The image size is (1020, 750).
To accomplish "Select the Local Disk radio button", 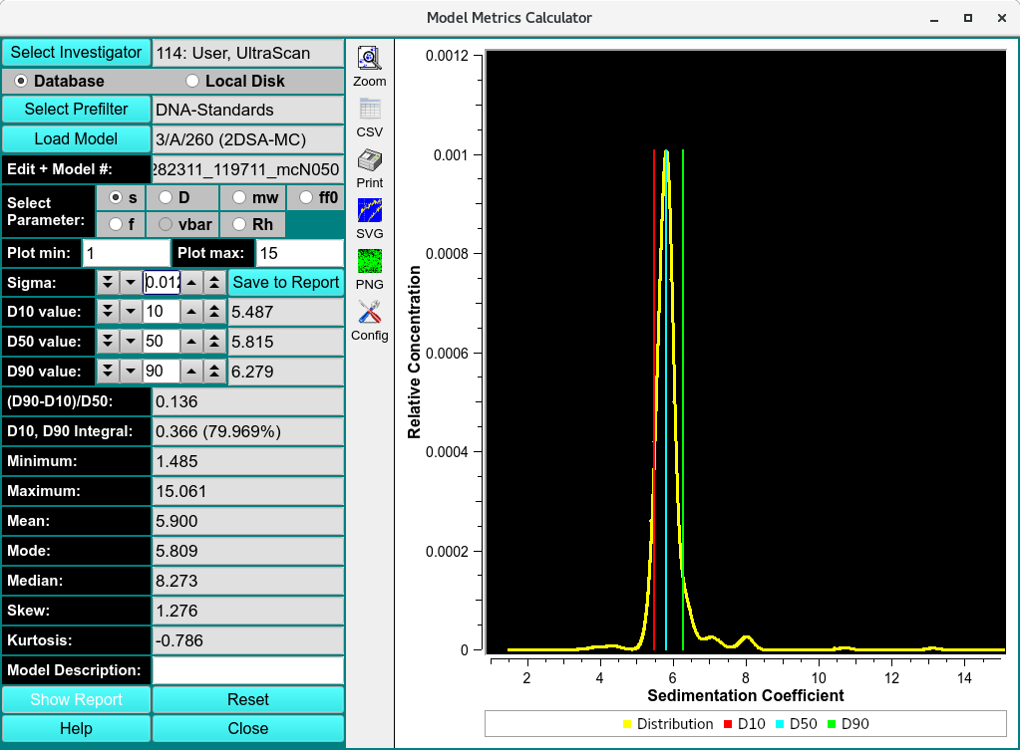I will [192, 82].
